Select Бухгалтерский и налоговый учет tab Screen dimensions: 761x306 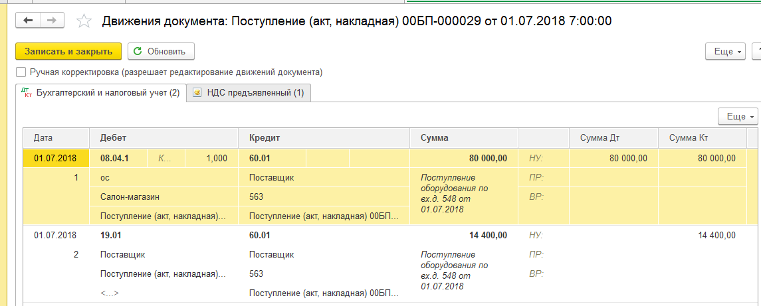pyautogui.click(x=108, y=93)
